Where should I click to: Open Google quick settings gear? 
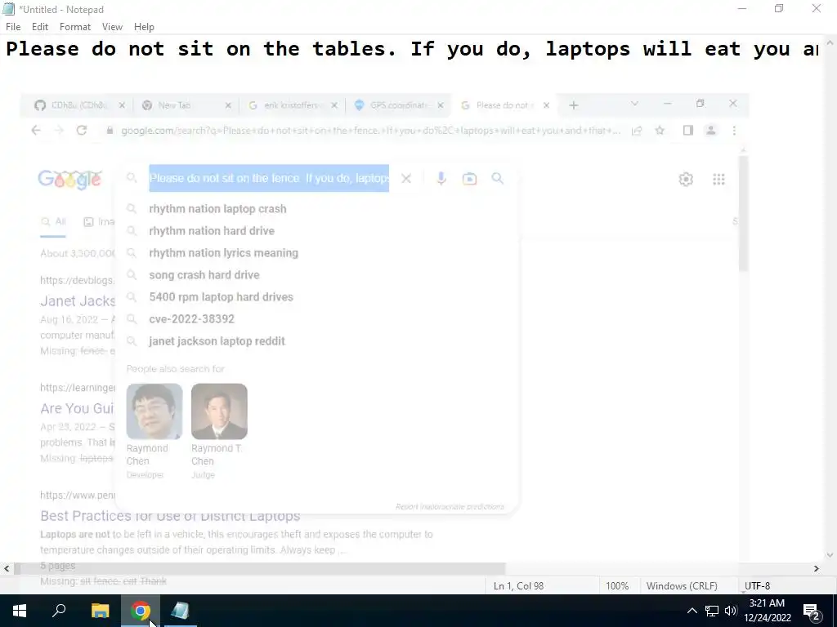click(686, 179)
